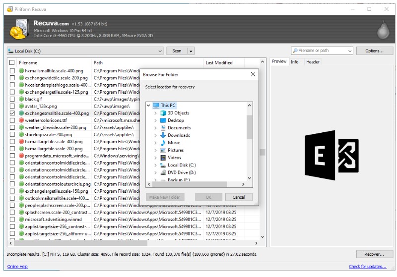This screenshot has height=277, width=397.
Task: Uncheck exchangesmalltile.scale-400.png checkbox
Action: coord(12,113)
